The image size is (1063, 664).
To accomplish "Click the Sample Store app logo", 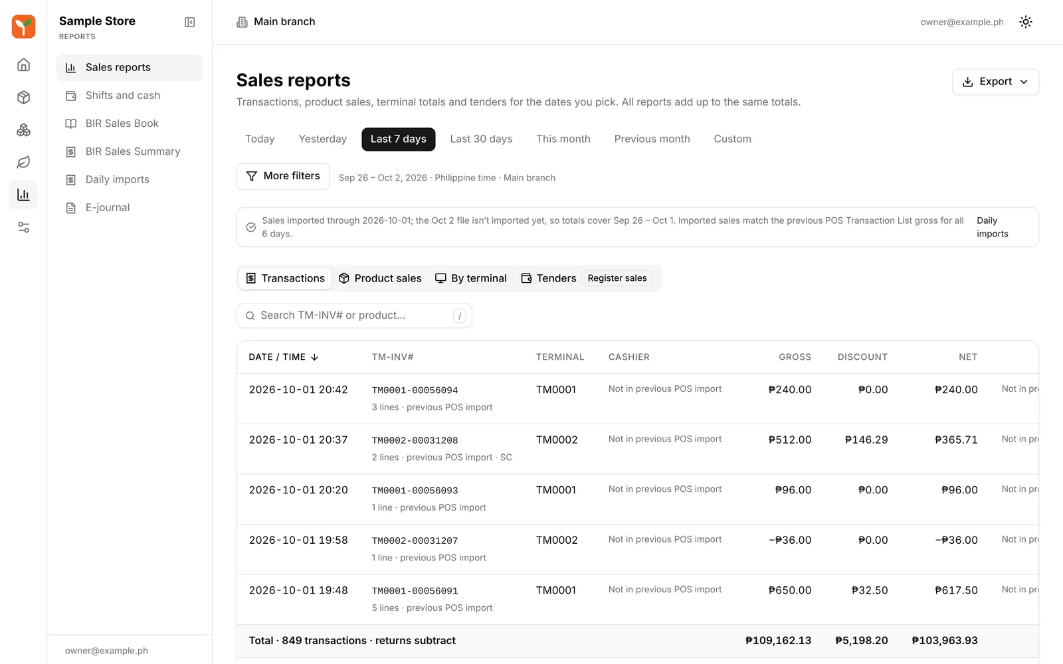I will click(x=23, y=27).
